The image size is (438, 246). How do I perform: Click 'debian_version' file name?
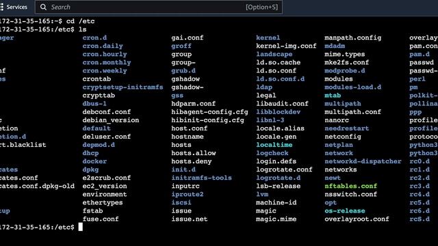click(111, 120)
